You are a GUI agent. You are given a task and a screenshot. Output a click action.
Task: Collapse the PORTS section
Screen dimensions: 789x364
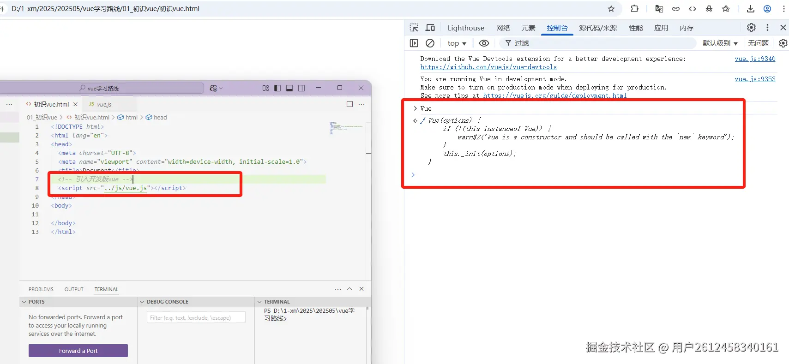[78, 302]
